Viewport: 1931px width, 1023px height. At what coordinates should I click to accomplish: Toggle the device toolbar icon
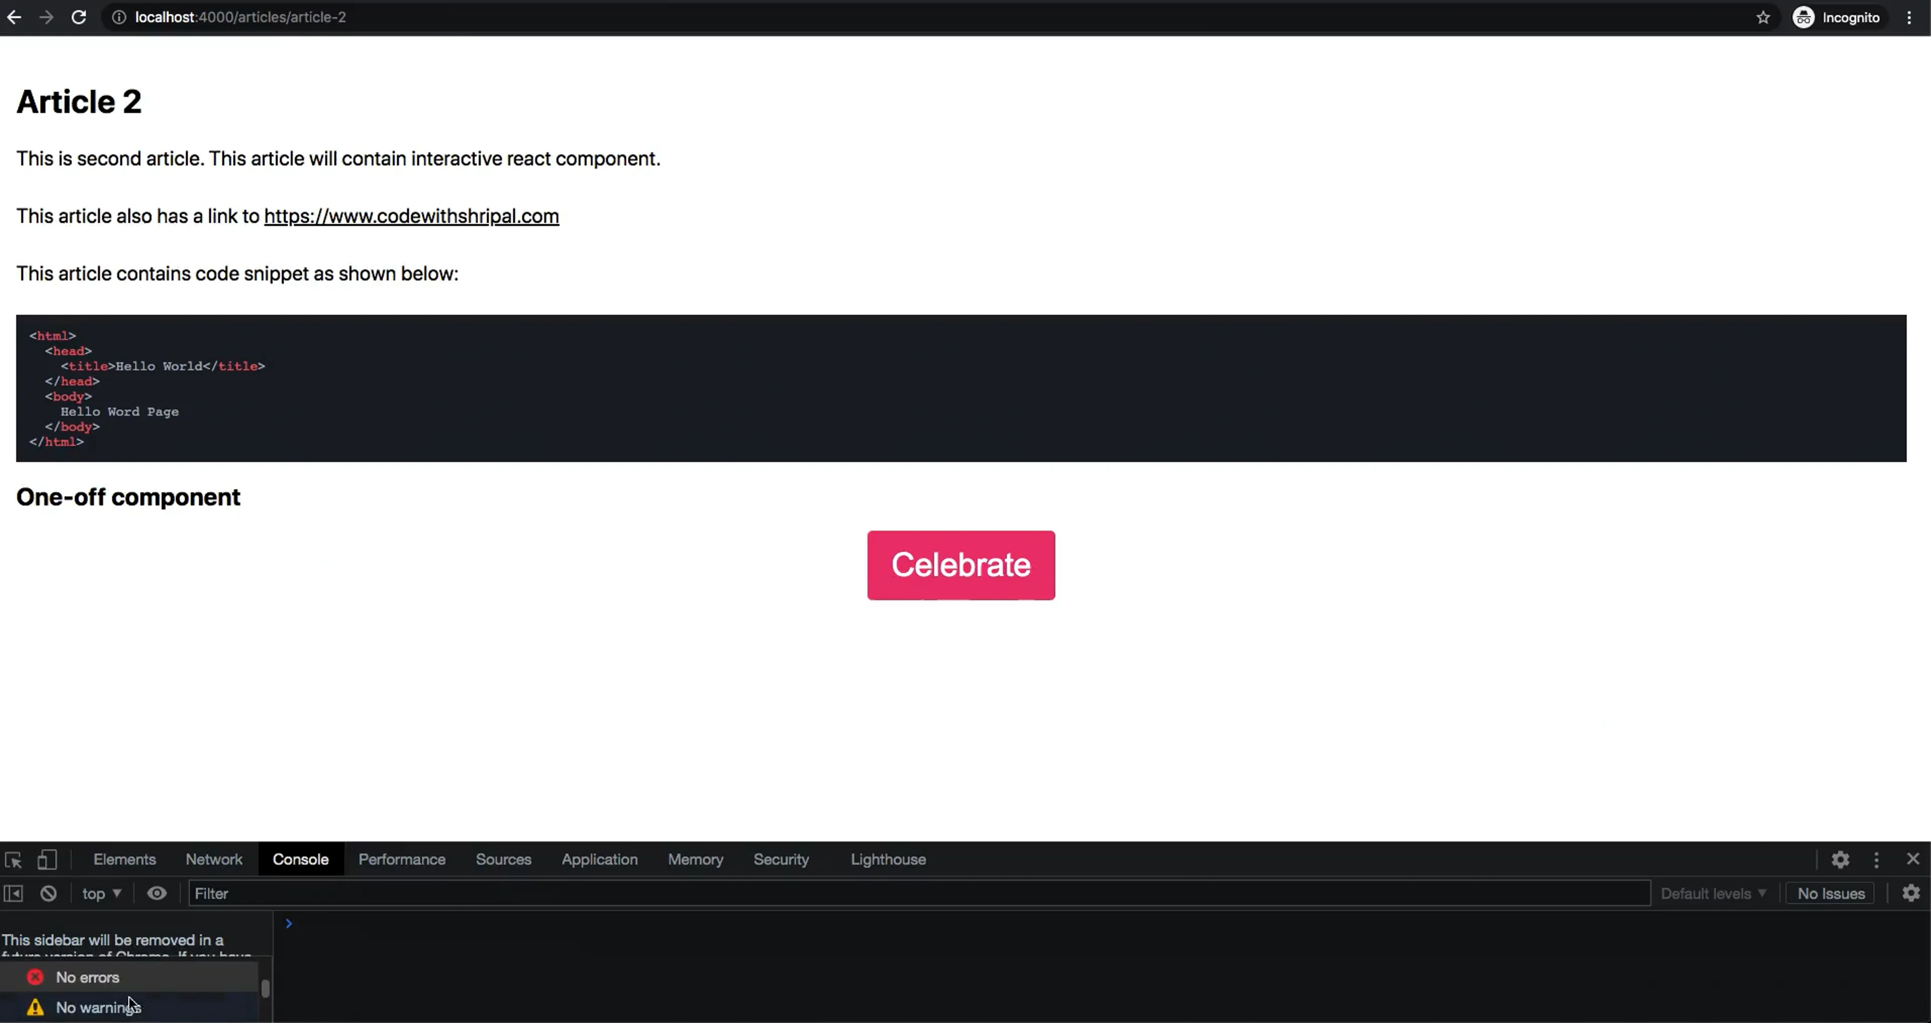tap(46, 859)
